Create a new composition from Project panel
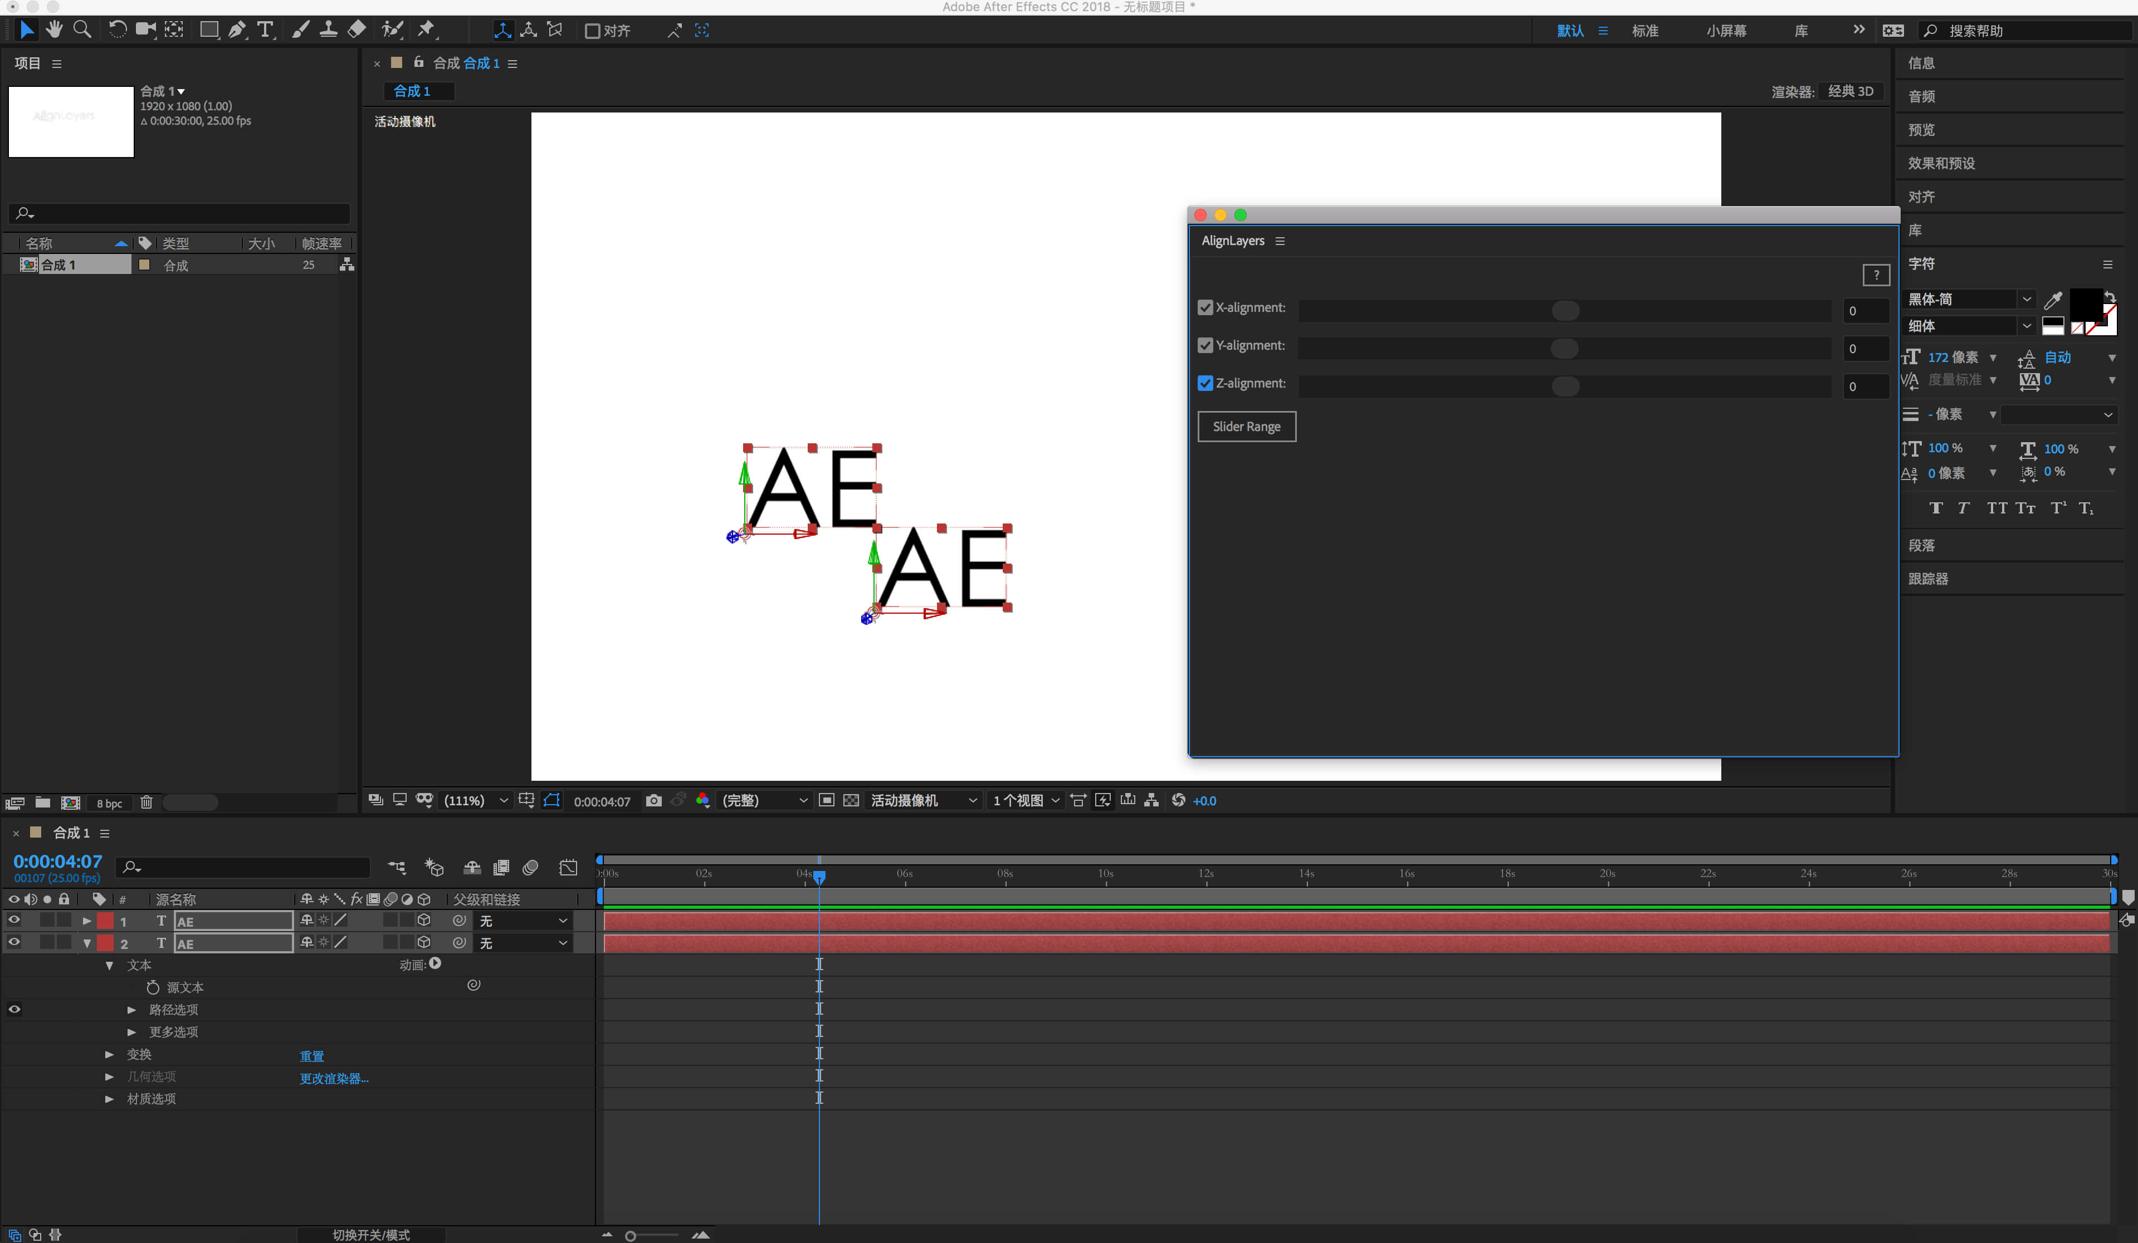 click(x=71, y=802)
